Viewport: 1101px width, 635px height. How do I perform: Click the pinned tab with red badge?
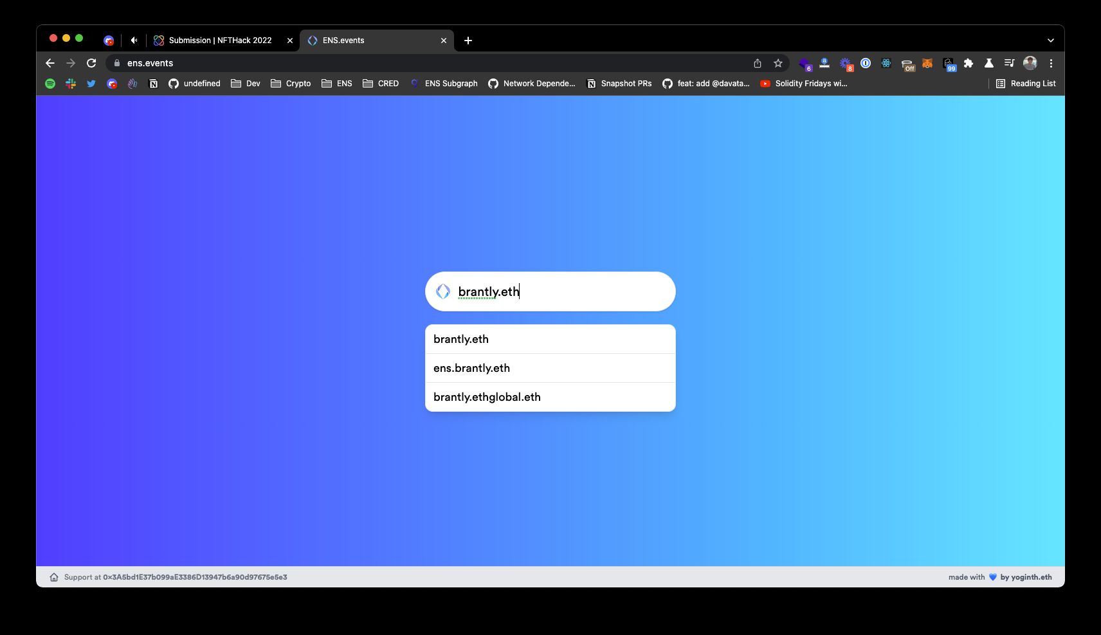[109, 41]
